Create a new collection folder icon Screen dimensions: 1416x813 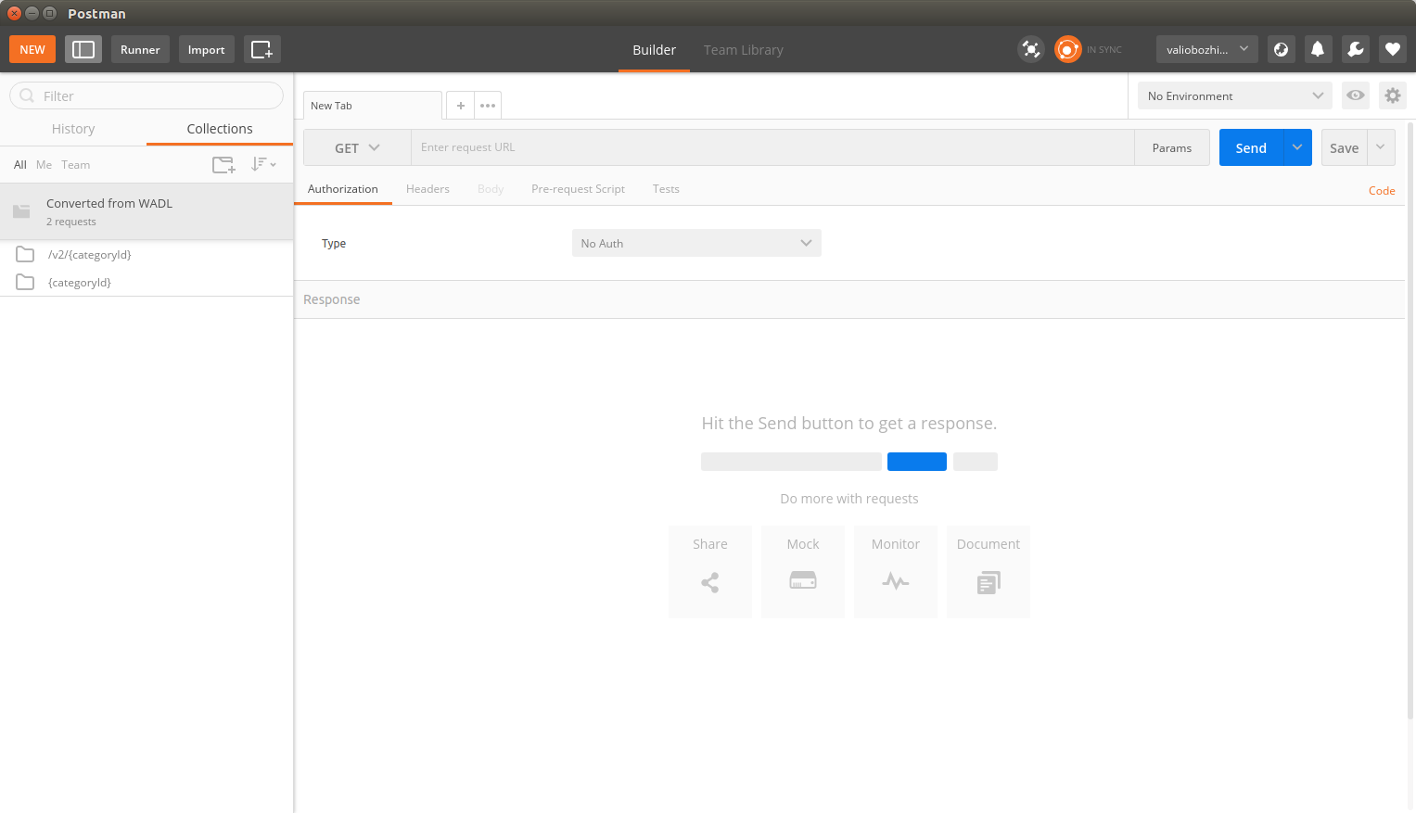(223, 165)
